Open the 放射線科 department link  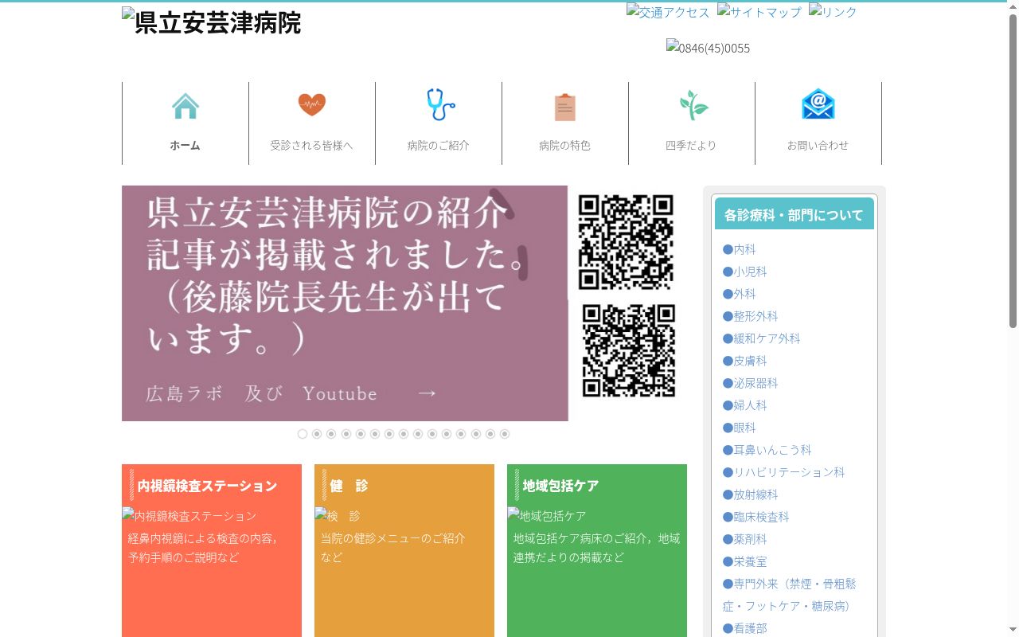point(751,494)
